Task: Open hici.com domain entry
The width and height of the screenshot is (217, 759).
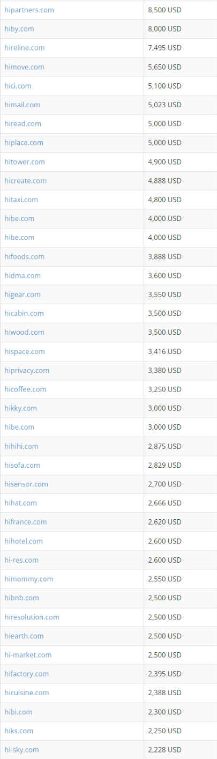Action: click(x=18, y=86)
